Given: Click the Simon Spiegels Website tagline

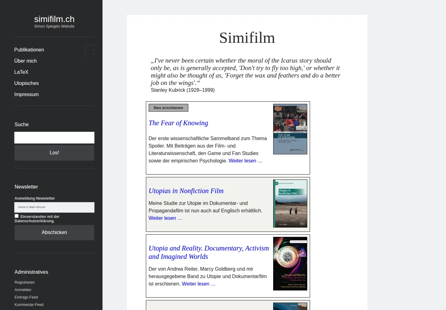Looking at the screenshot, I should pyautogui.click(x=54, y=26).
